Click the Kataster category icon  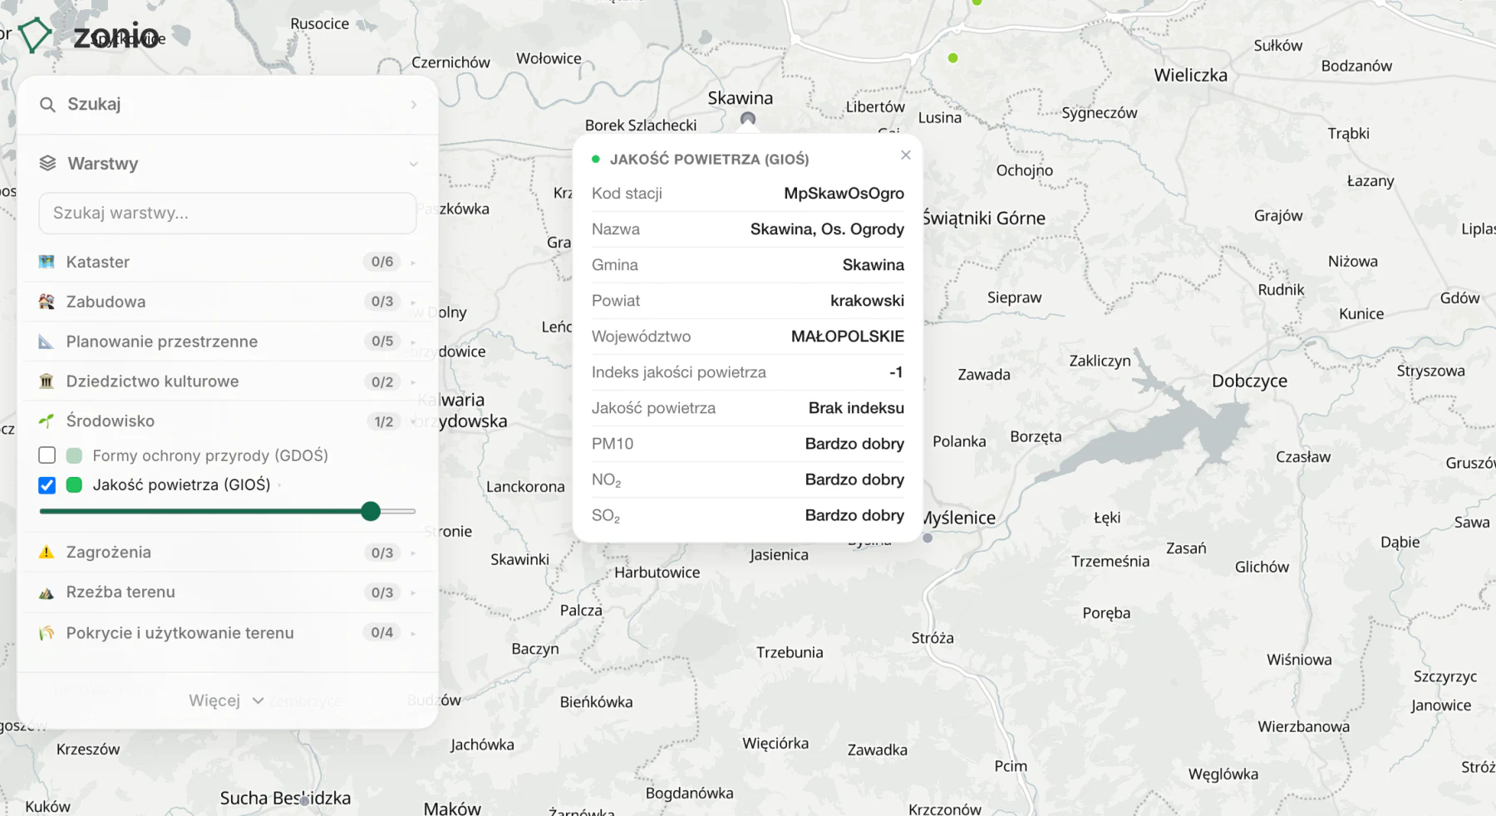click(47, 262)
